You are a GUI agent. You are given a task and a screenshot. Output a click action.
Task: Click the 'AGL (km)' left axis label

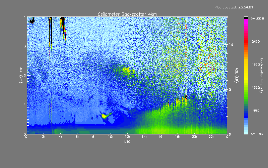[x=21, y=75]
